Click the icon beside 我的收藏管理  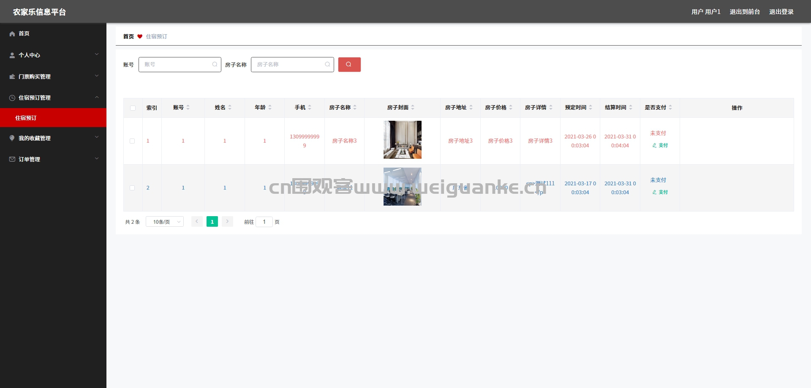point(12,138)
